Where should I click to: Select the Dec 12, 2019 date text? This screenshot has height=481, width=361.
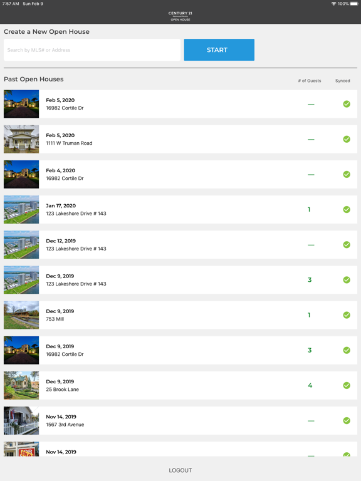tap(61, 240)
